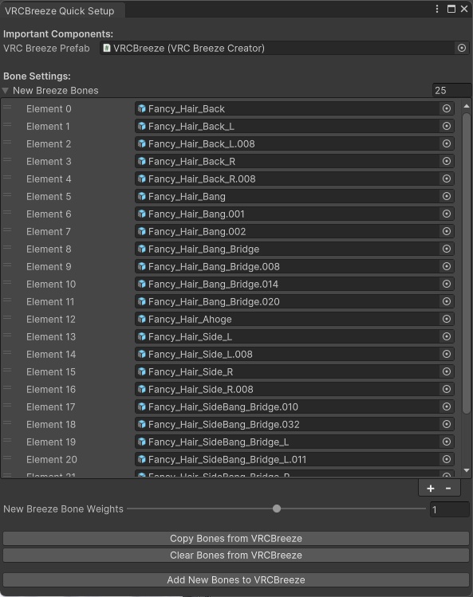Open object picker for Fancy_Hair_Back_L

coord(447,127)
